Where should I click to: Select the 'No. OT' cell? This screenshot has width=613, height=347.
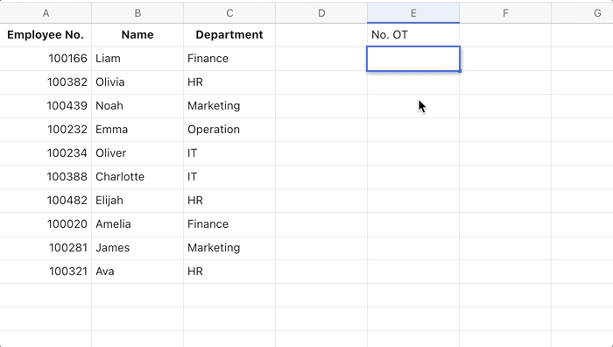(x=413, y=35)
